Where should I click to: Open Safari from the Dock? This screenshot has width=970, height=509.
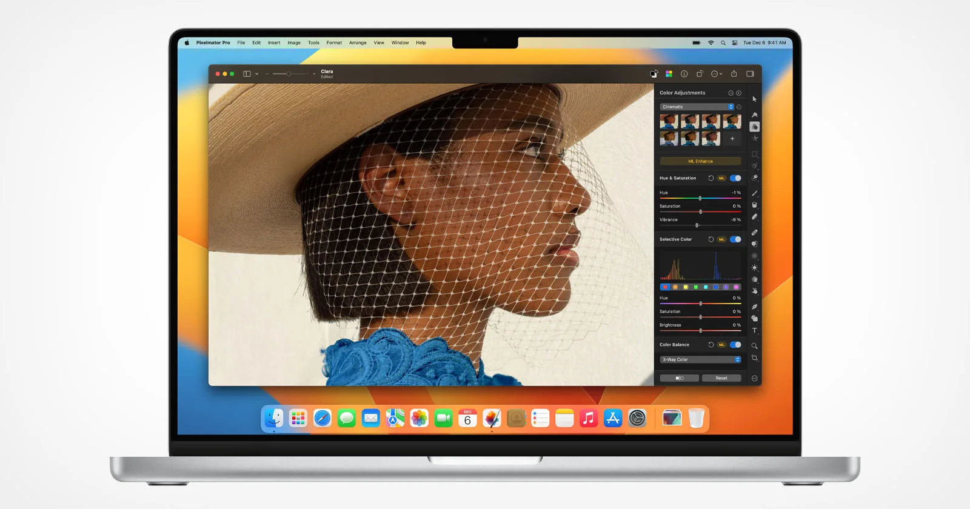pos(322,418)
